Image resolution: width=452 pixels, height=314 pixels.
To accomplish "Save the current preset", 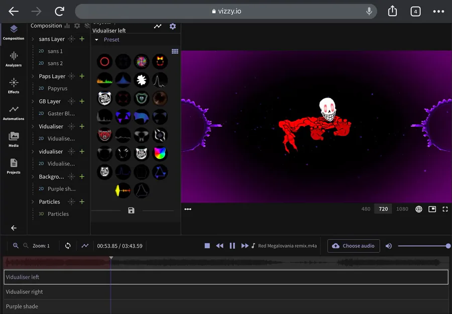I will tap(131, 210).
